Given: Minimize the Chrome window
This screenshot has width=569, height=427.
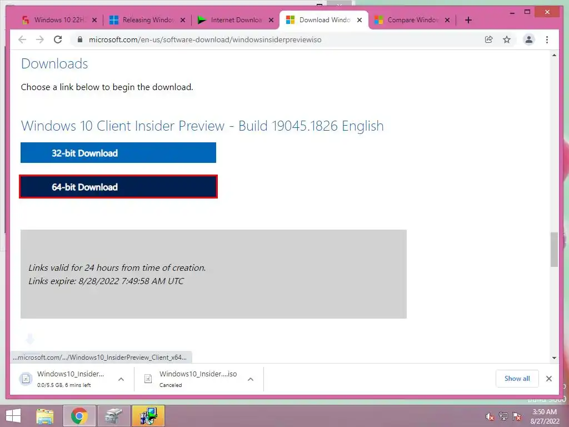Looking at the screenshot, I should click(512, 12).
